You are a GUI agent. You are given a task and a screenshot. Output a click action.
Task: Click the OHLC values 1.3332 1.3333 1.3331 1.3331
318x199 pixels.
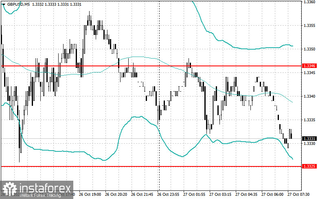57,4
